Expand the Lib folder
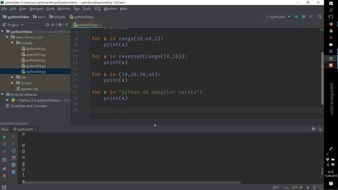 point(12,77)
